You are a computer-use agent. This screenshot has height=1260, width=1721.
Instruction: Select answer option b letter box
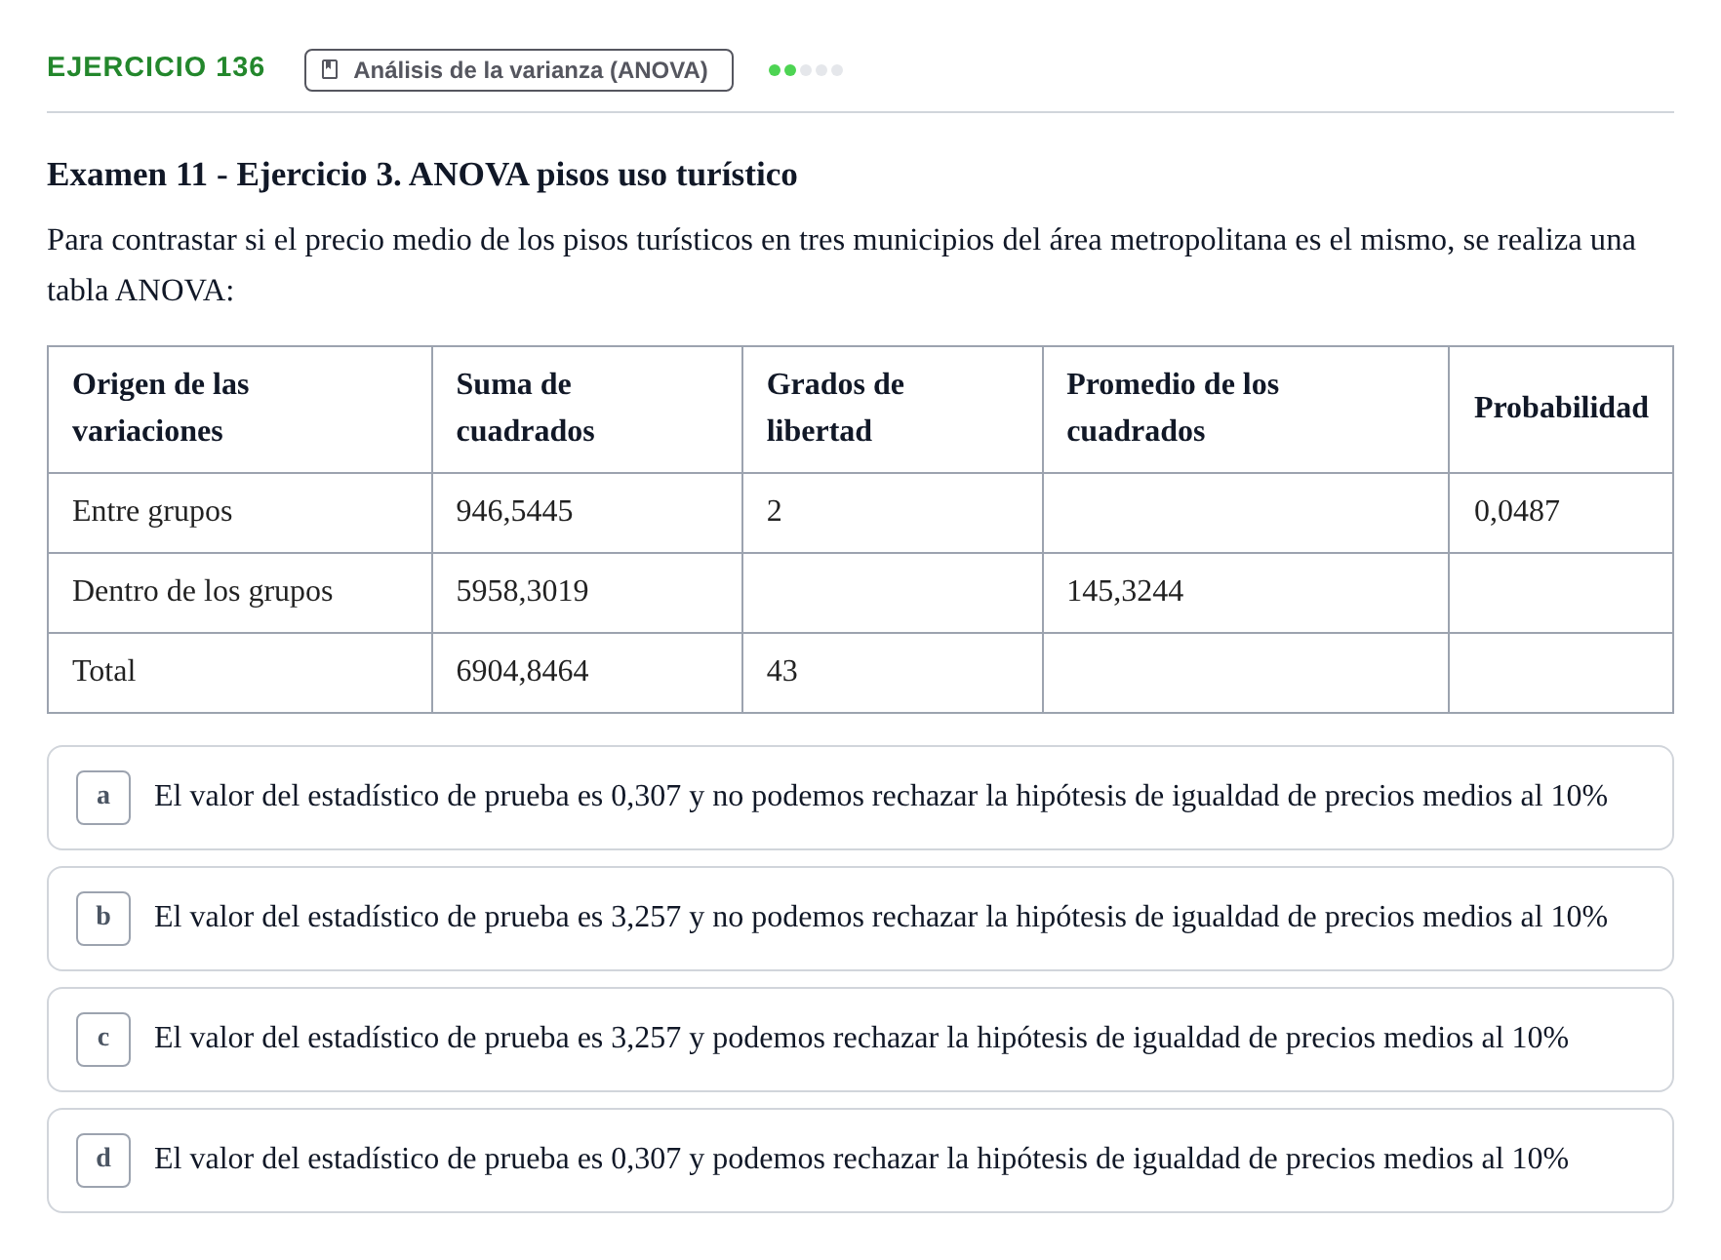[103, 918]
